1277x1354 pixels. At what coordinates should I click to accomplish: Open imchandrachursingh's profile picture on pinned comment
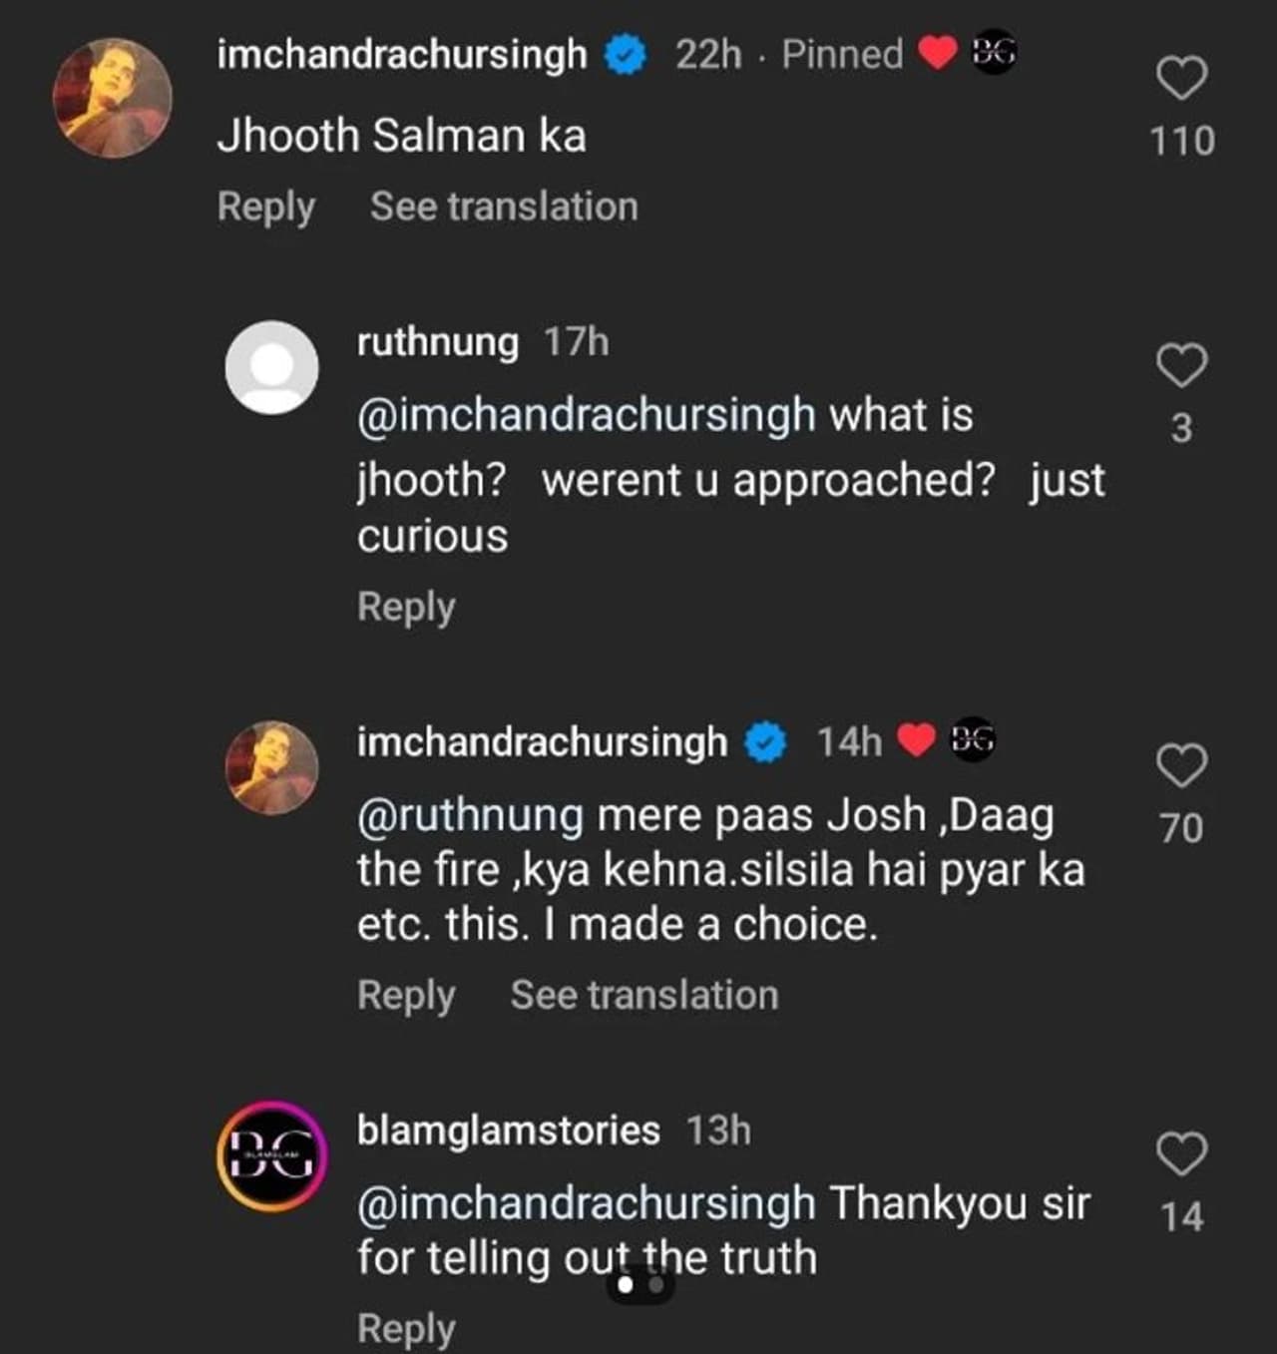point(113,98)
